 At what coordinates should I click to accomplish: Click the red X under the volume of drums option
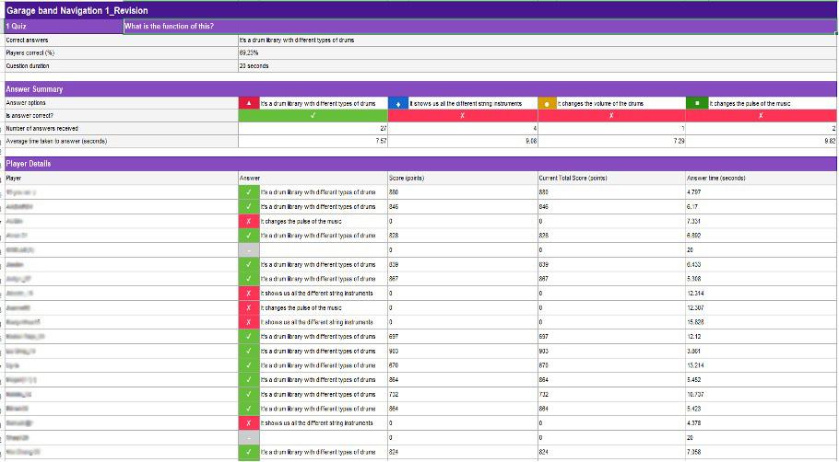point(611,115)
